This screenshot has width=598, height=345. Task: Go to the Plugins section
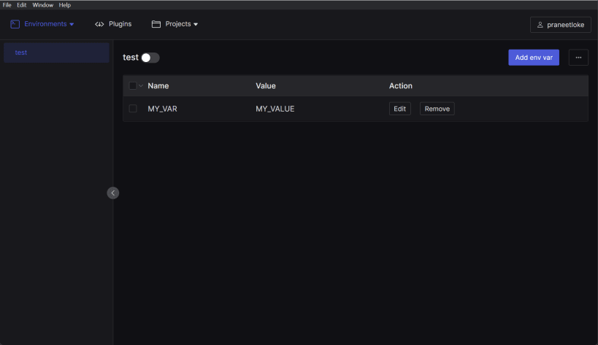pyautogui.click(x=113, y=24)
